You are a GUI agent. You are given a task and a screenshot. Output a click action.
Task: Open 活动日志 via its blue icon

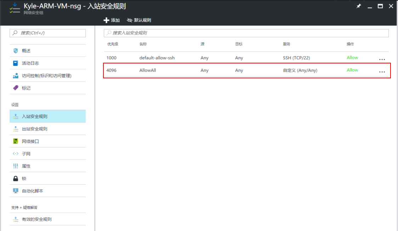click(16, 63)
